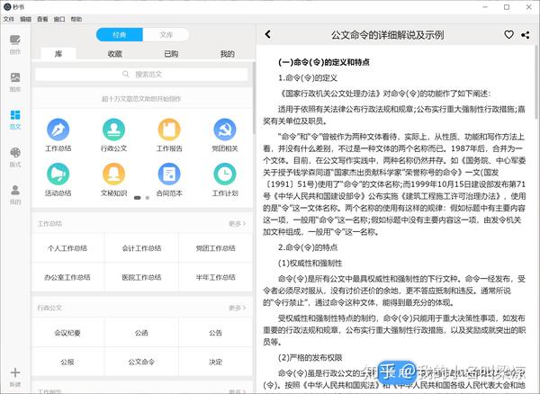Click the 秒书 app logo in the title bar

point(7,6)
